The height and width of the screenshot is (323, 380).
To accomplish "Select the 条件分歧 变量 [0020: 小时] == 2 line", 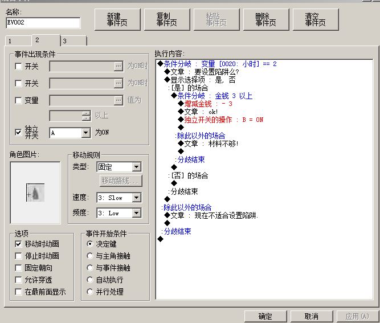I will 217,64.
